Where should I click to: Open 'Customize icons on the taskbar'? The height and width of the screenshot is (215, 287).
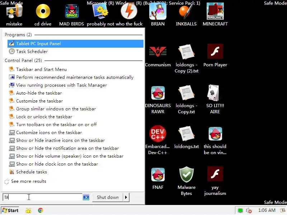tap(75, 132)
